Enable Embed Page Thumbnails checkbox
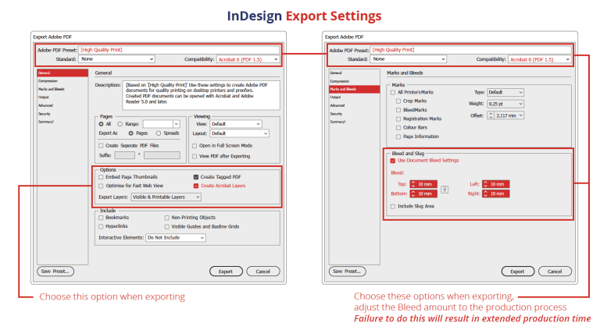Image resolution: width=600 pixels, height=330 pixels. 101,177
